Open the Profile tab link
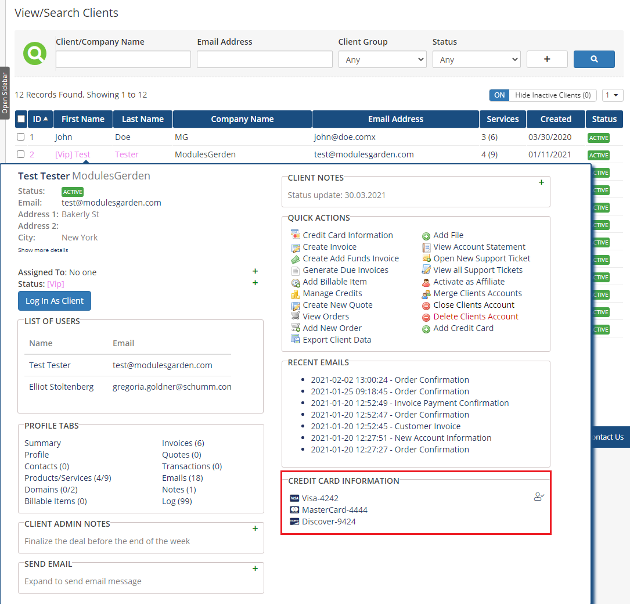 coord(37,455)
